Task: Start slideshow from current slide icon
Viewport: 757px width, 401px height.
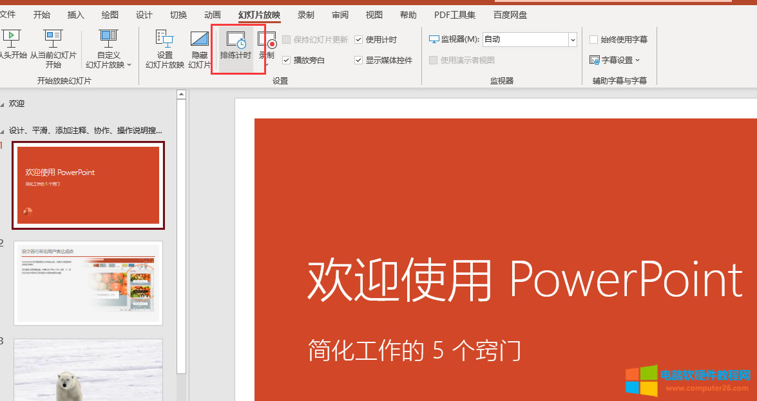Action: [x=53, y=39]
